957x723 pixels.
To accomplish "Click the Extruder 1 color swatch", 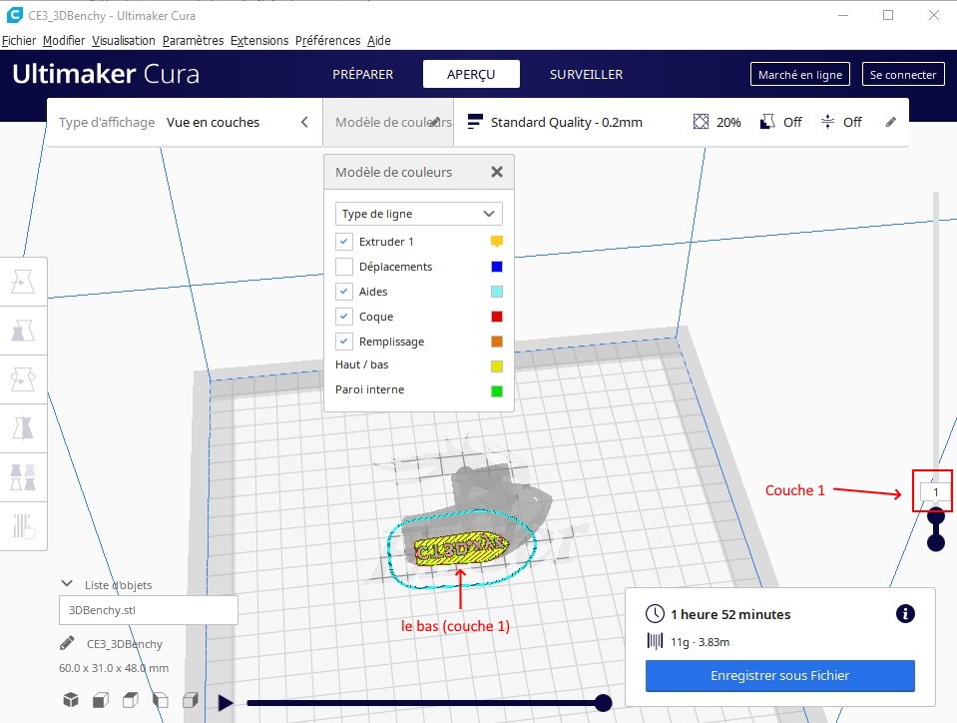I will (x=497, y=242).
